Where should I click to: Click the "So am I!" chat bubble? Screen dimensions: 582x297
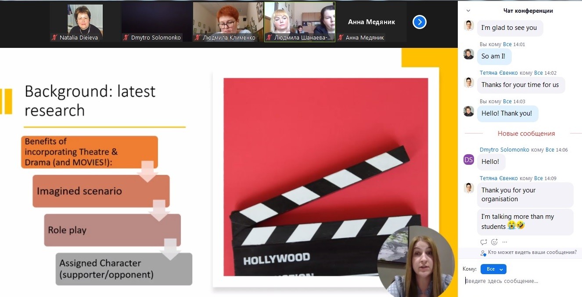coord(494,56)
